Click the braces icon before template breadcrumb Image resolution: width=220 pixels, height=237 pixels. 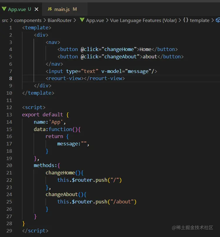tap(186, 20)
